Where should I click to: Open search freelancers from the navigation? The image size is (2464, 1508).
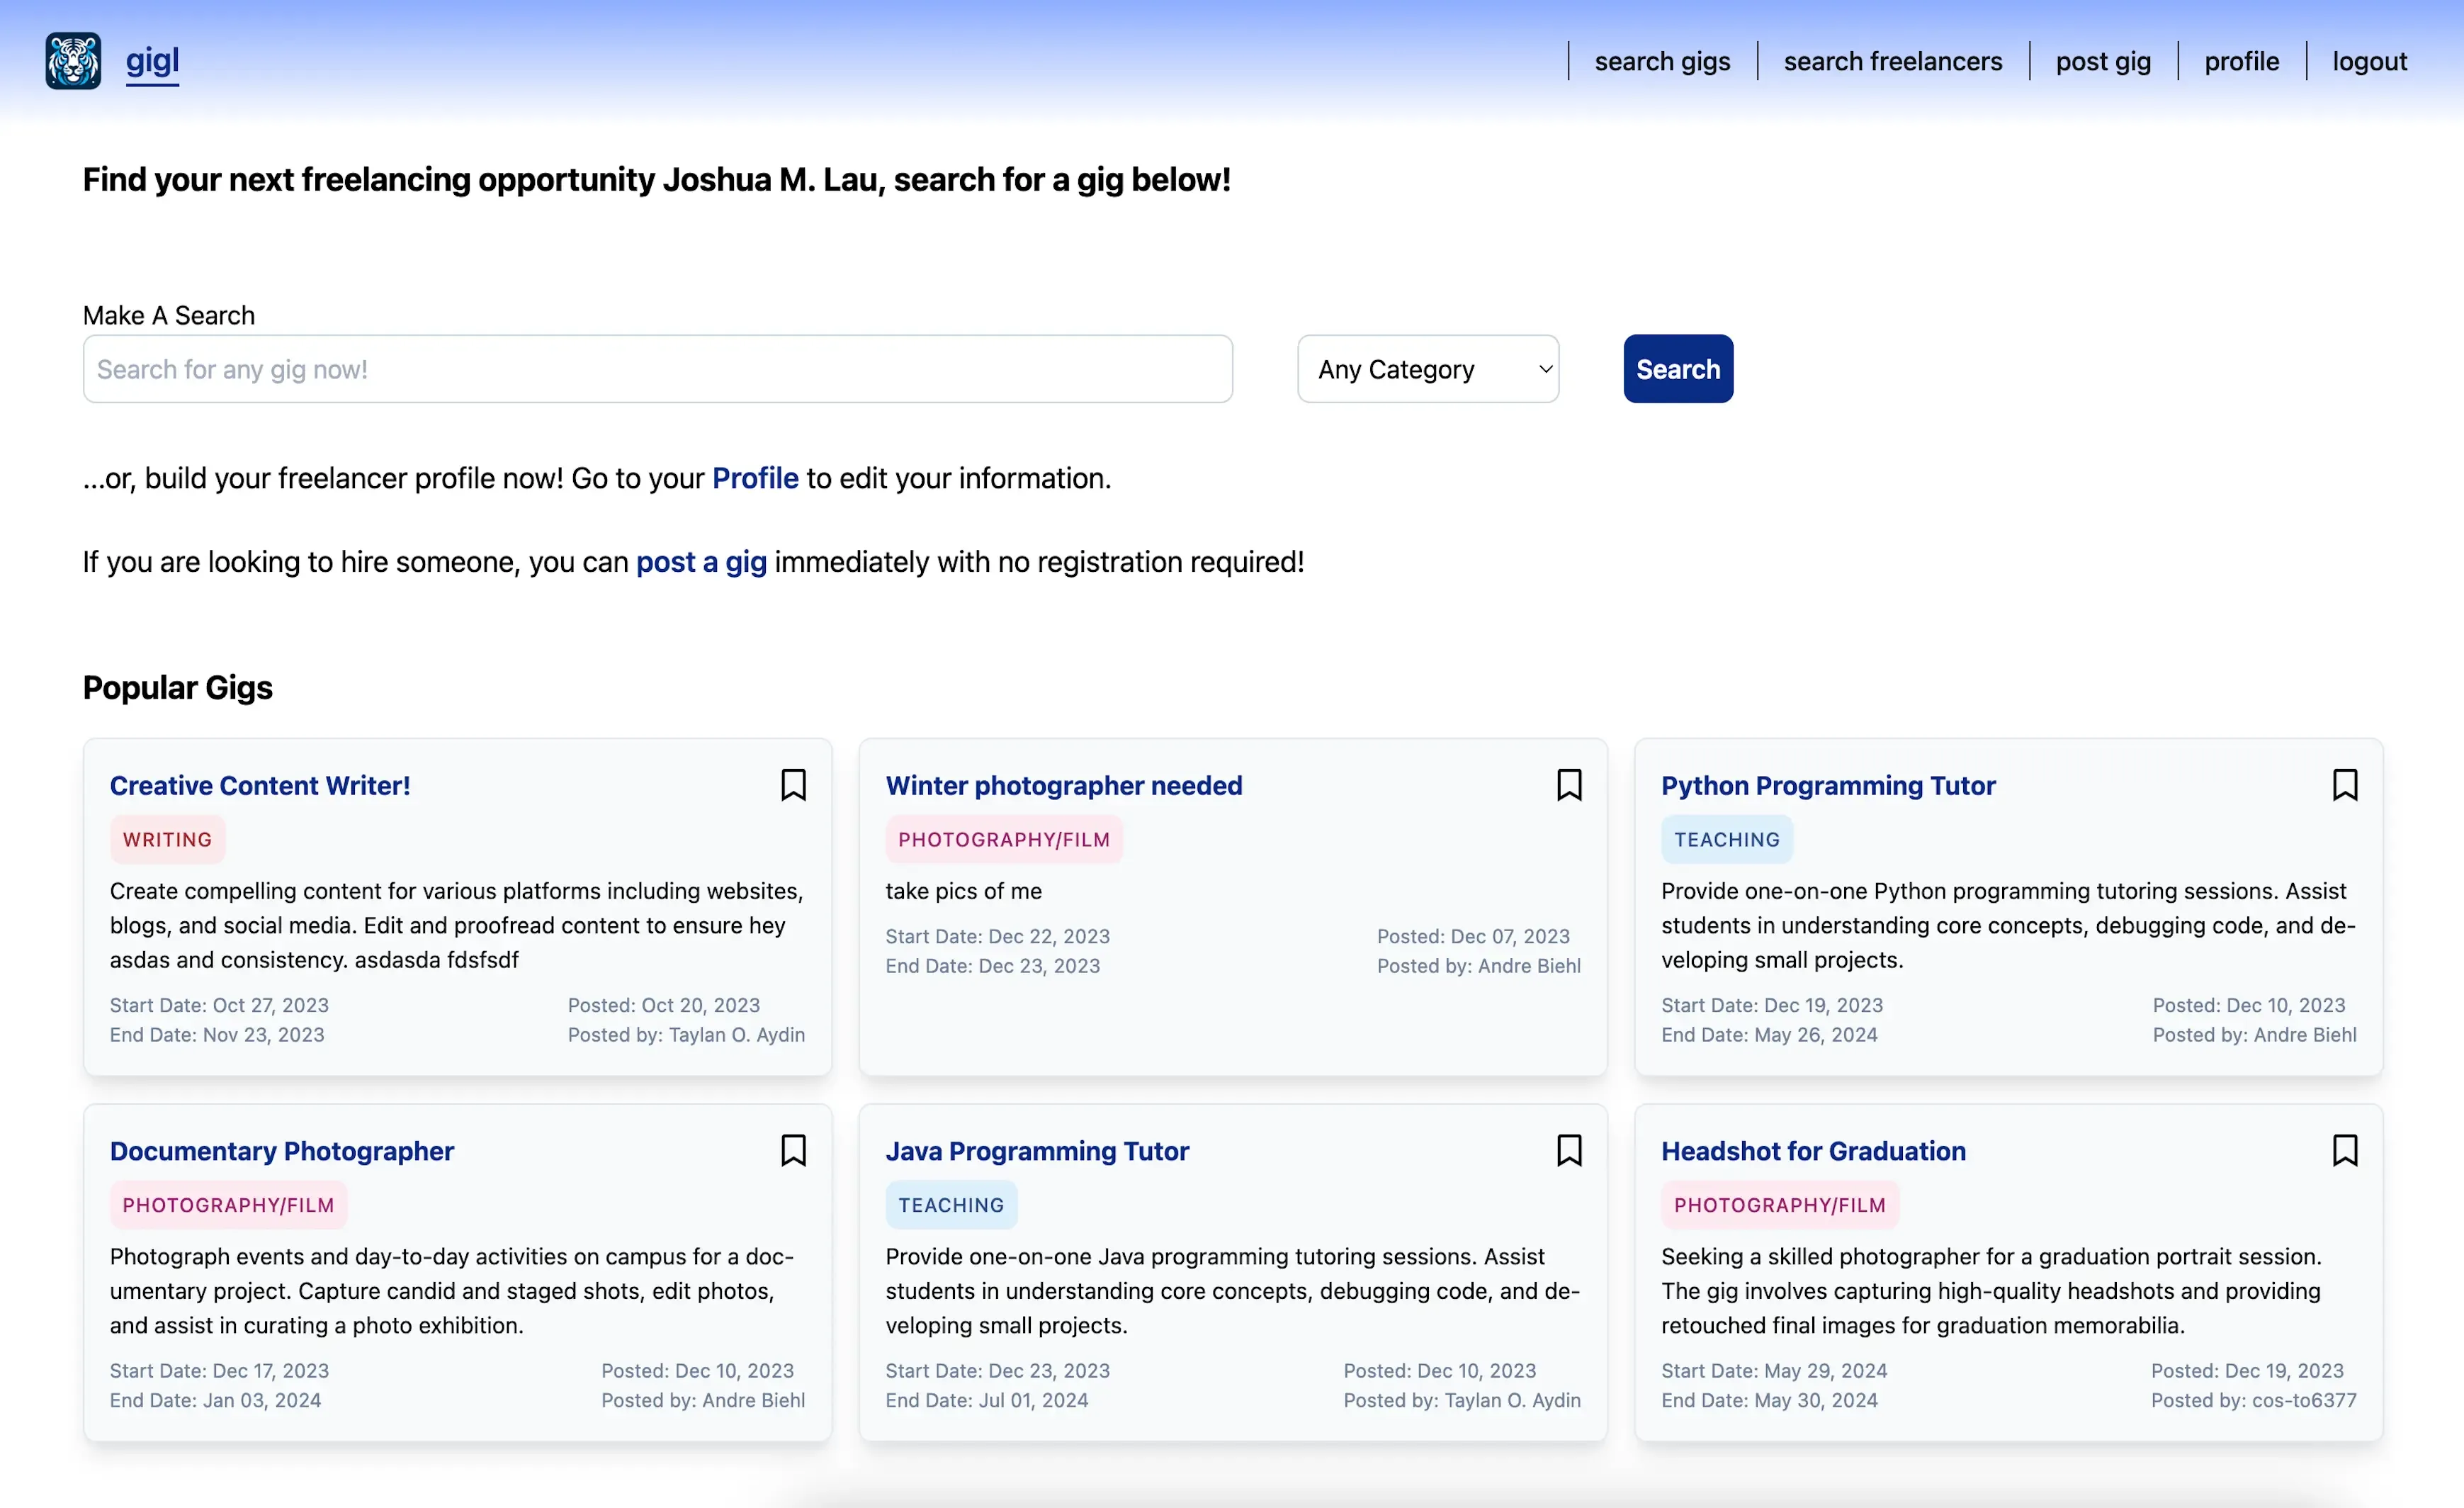tap(1893, 61)
